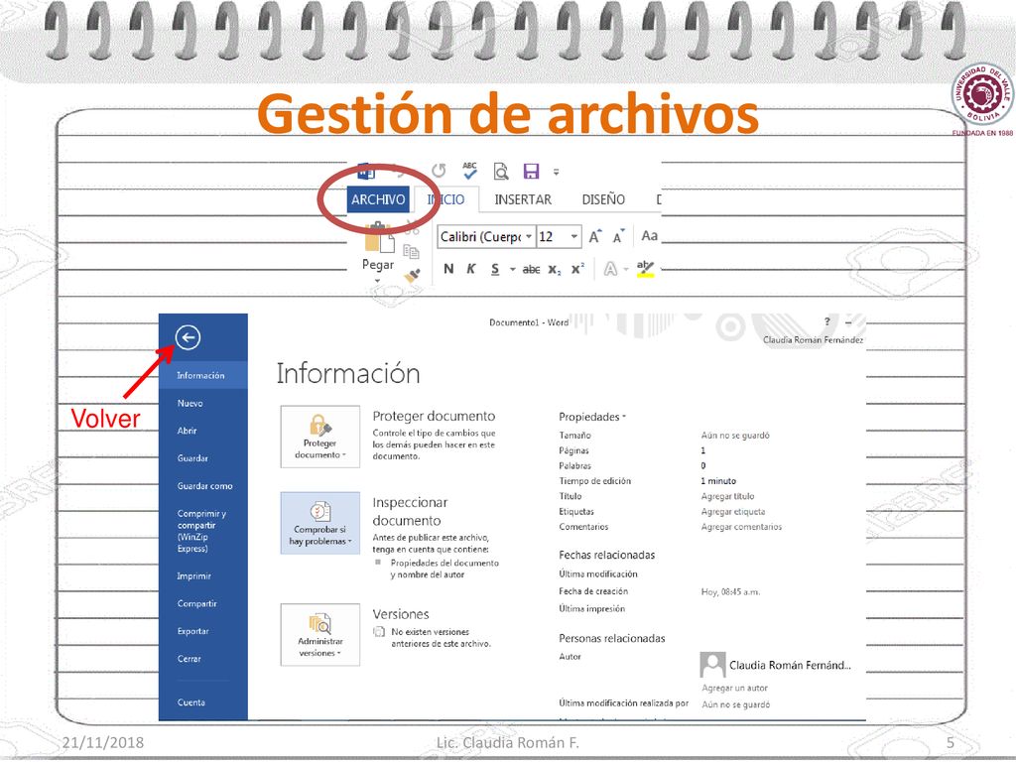Select Nuevo in backstage menu
Viewport: 1016px width, 762px height.
click(x=190, y=403)
